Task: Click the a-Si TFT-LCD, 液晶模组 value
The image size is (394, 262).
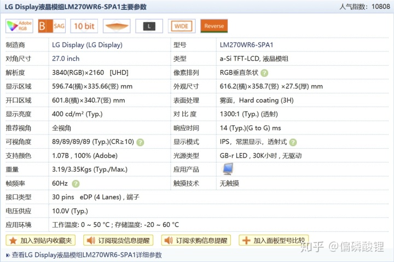Action: pyautogui.click(x=254, y=59)
